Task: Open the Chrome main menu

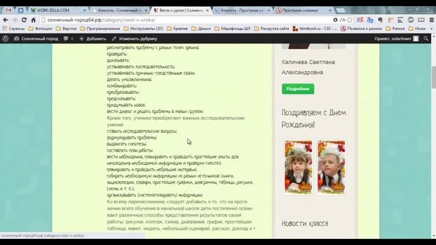Action: tap(431, 20)
